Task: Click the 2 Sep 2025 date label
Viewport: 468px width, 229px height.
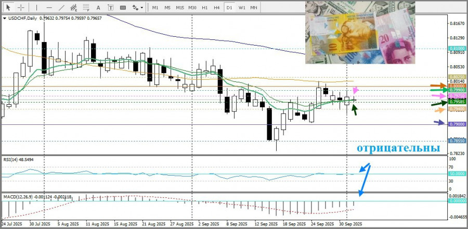Action: click(208, 224)
